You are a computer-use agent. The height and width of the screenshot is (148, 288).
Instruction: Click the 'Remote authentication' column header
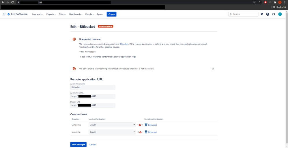pos(154,119)
